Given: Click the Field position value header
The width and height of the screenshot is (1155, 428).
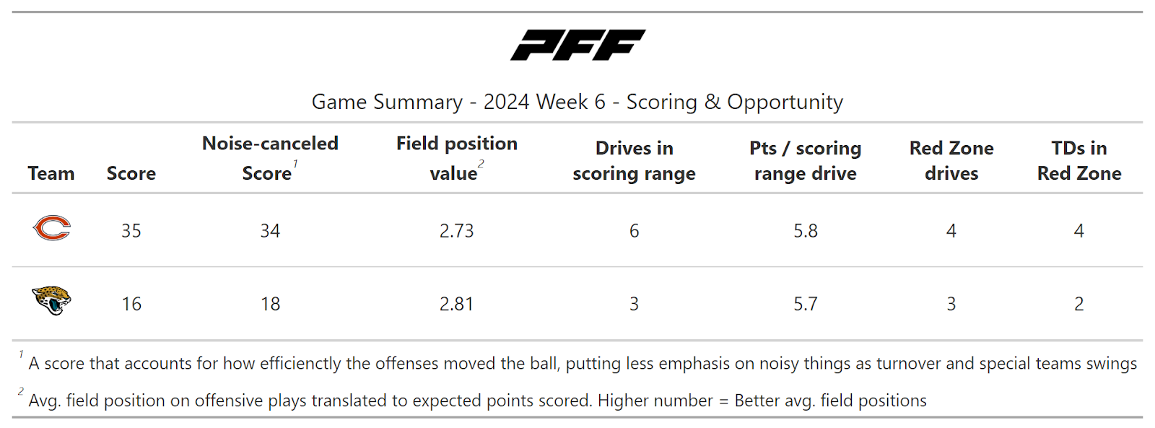Looking at the screenshot, I should (x=456, y=158).
